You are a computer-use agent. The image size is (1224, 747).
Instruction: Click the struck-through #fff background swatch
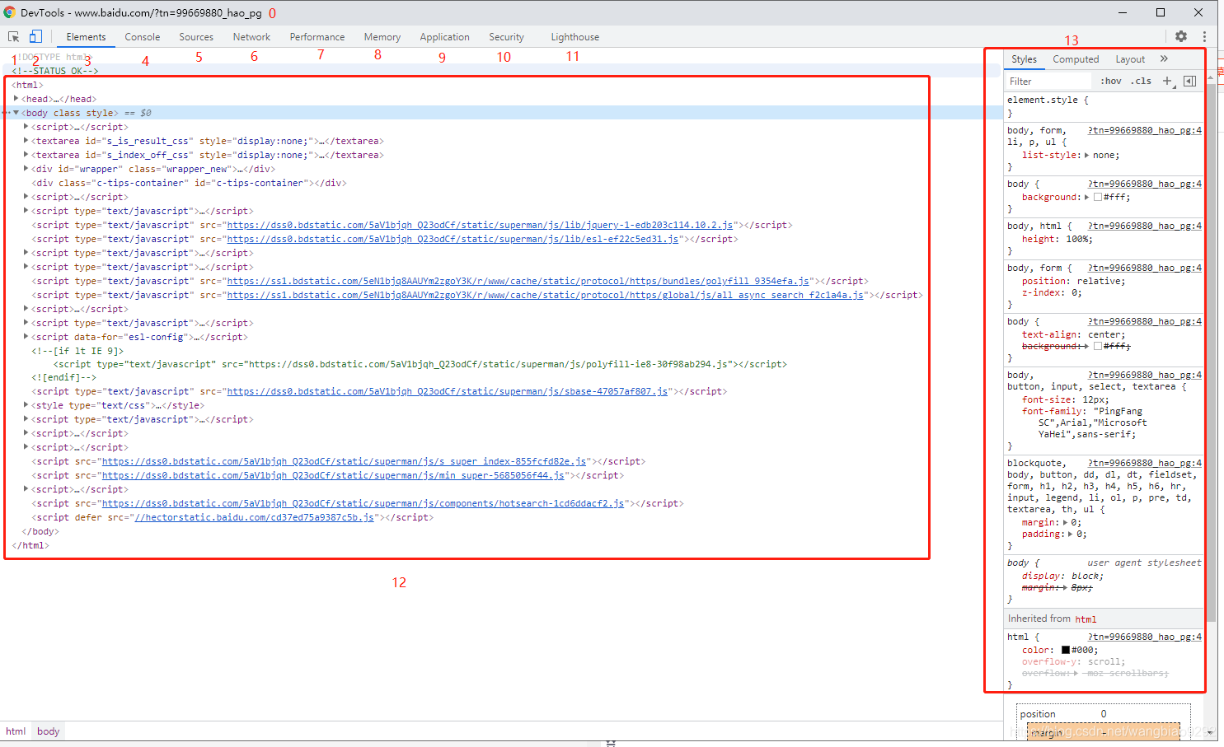pos(1097,346)
